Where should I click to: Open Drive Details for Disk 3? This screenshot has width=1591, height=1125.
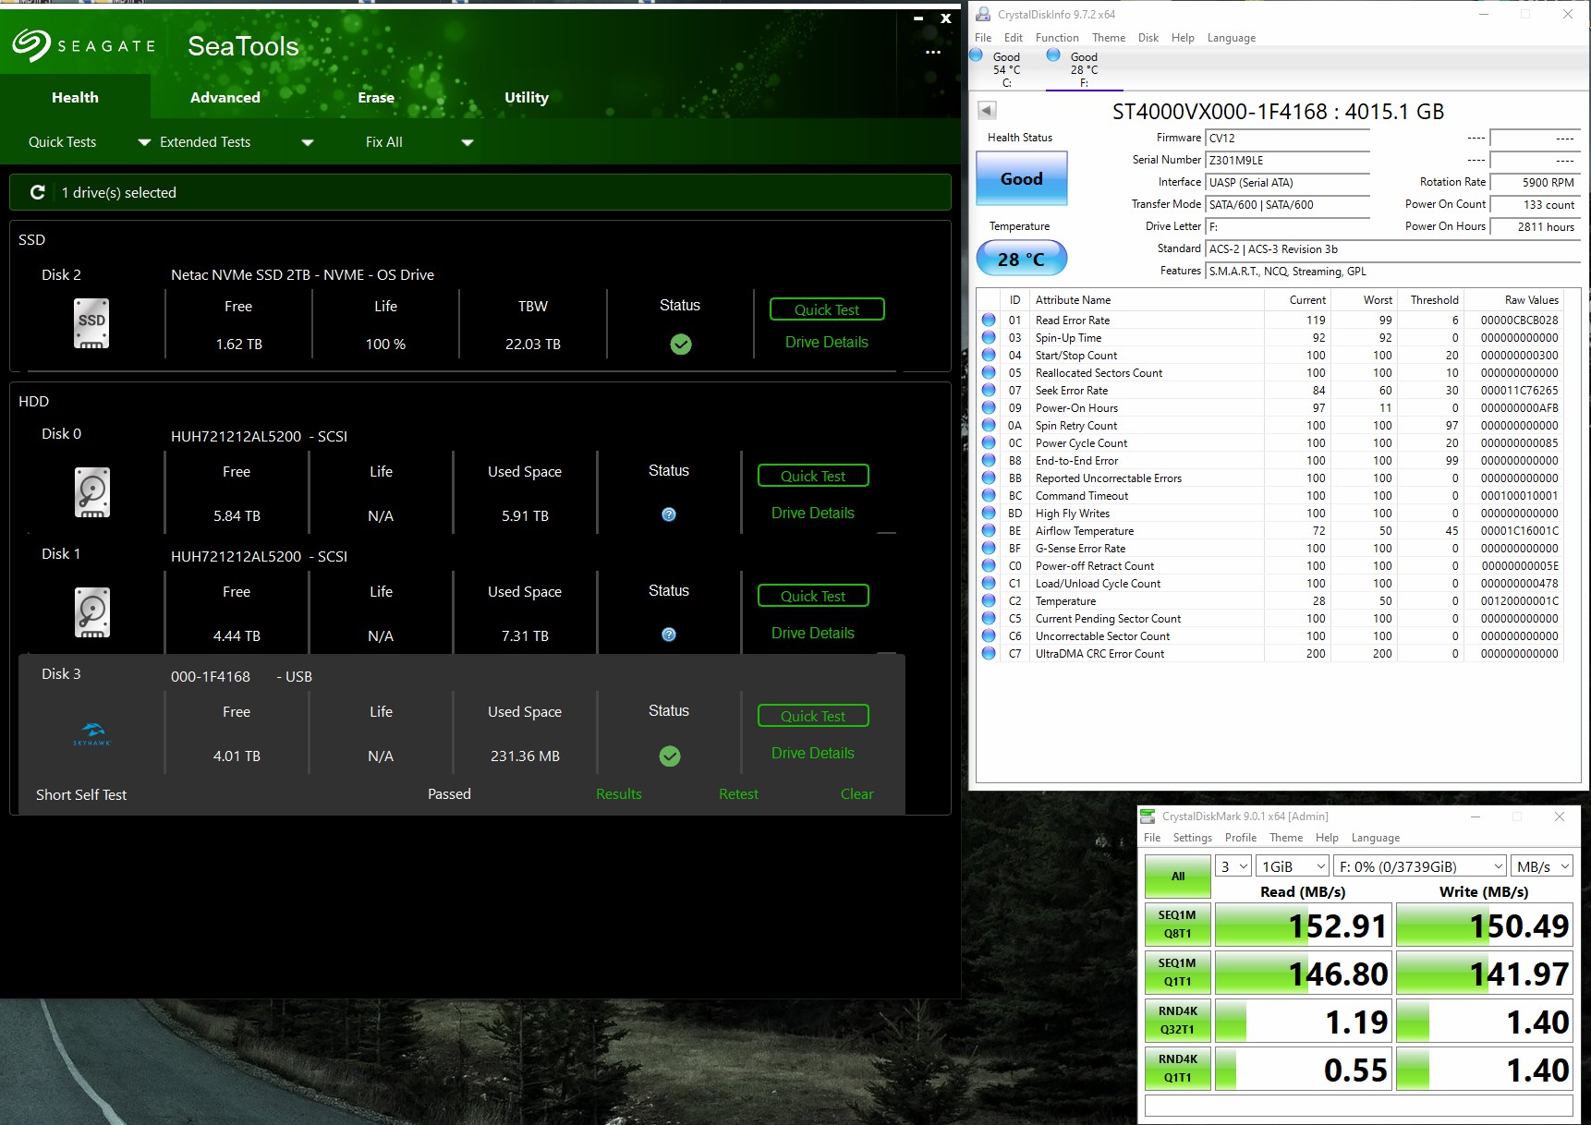pos(813,753)
